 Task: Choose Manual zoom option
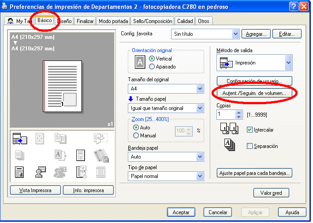point(145,136)
